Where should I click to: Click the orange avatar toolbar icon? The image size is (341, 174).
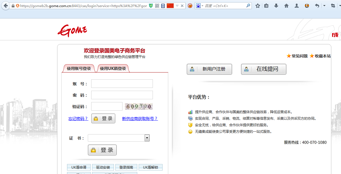click(307, 6)
